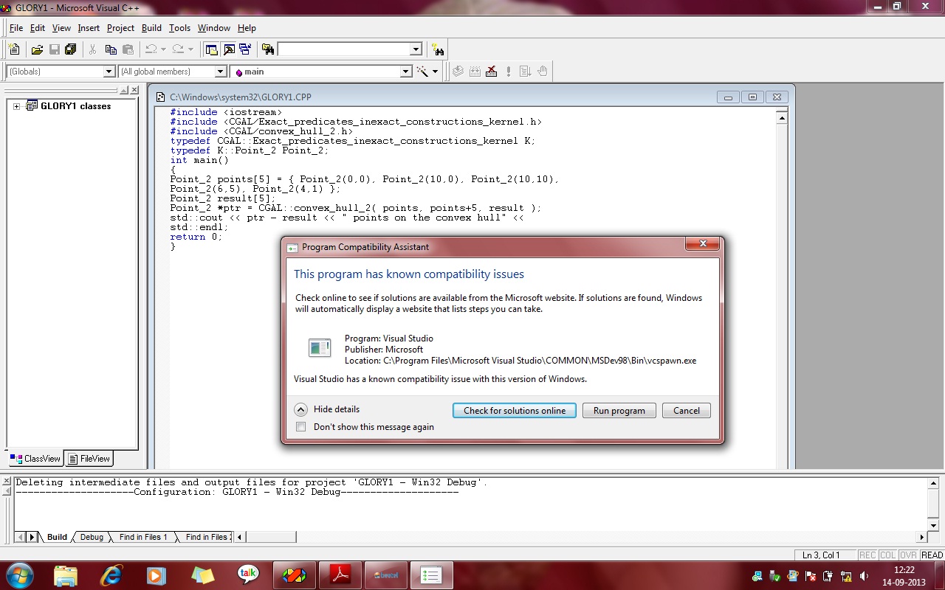Open the Project menu
The height and width of the screenshot is (590, 945).
click(120, 28)
